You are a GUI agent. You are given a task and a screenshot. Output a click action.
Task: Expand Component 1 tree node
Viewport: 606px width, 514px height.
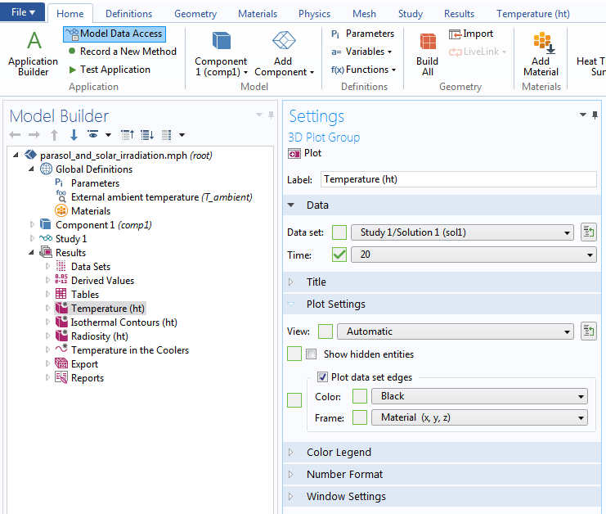33,225
